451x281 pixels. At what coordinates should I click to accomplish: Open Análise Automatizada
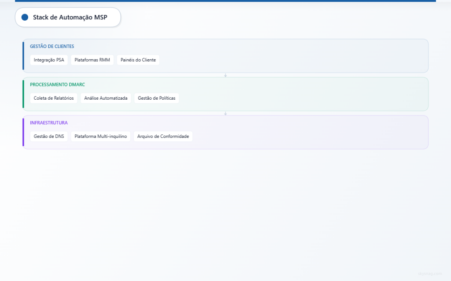click(106, 98)
